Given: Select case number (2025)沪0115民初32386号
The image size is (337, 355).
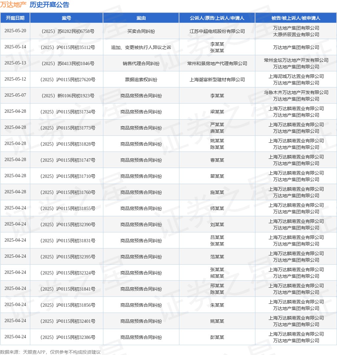Looking at the screenshot, I should click(68, 337).
